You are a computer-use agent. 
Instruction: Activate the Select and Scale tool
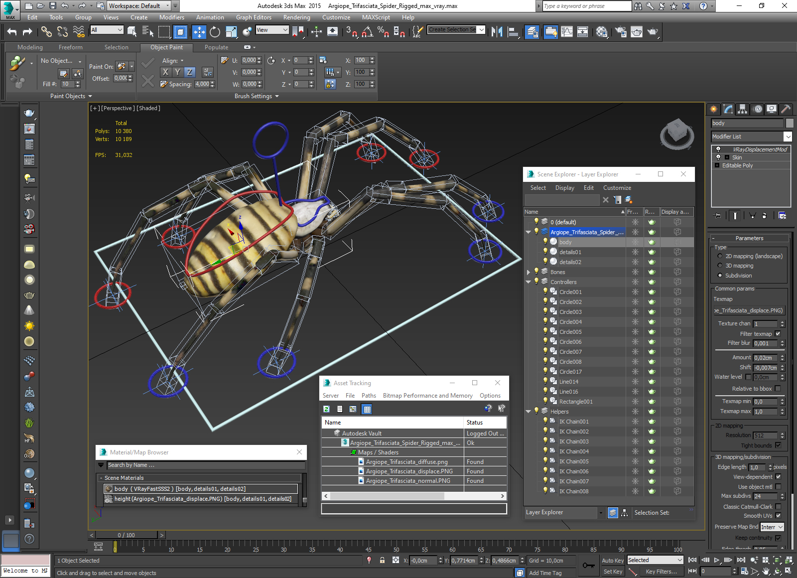(231, 32)
